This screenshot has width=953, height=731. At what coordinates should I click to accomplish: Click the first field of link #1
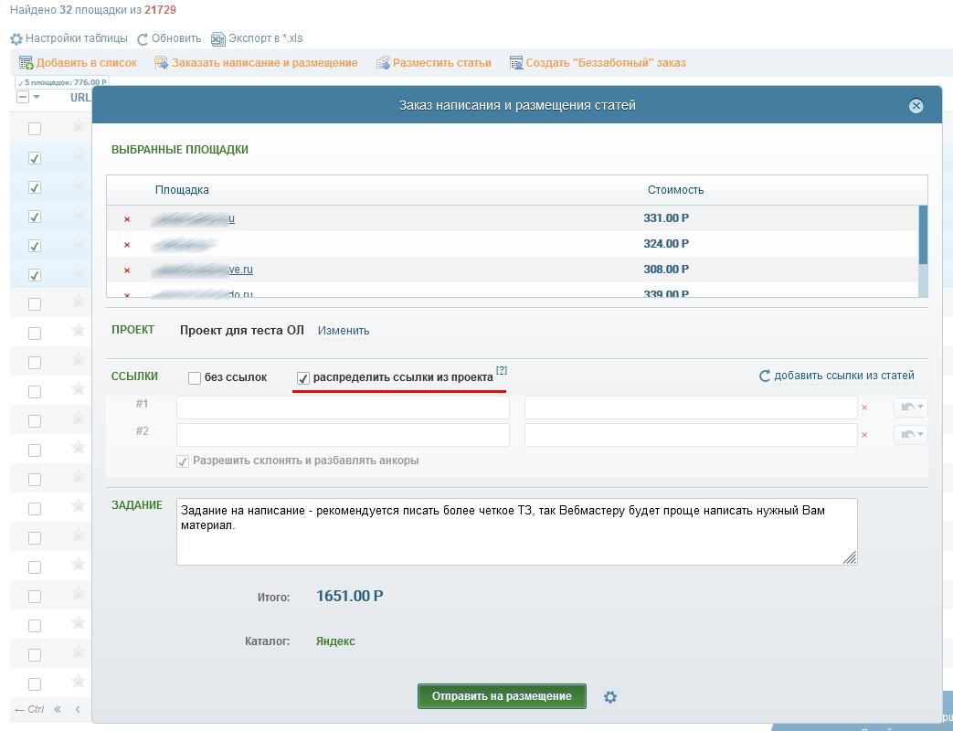coord(343,408)
